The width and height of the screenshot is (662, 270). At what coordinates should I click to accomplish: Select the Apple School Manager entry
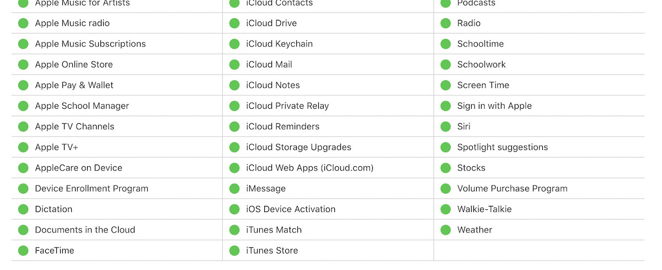tap(82, 106)
